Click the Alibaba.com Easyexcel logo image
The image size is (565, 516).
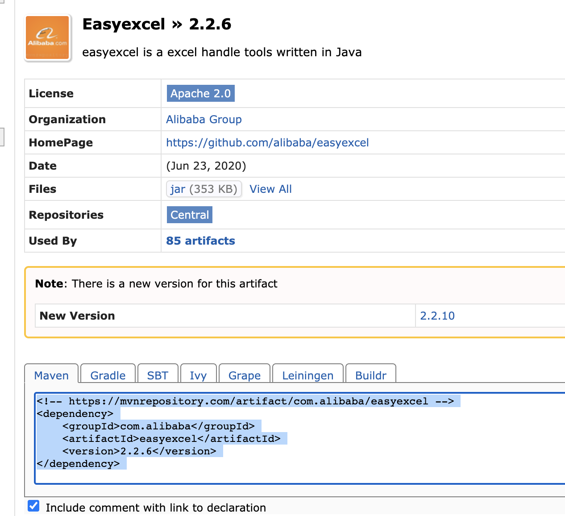coord(48,38)
